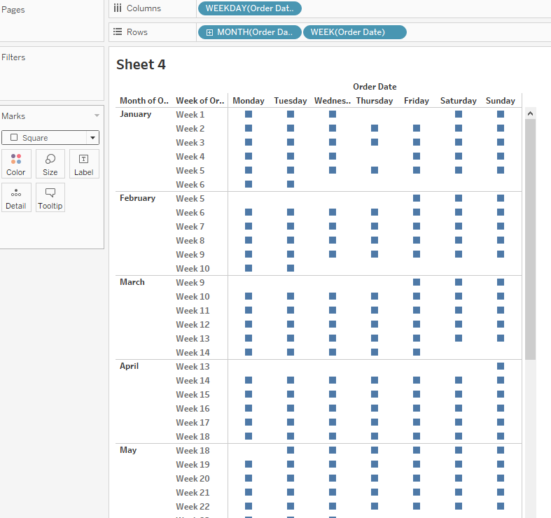551x518 pixels.
Task: Open the Color marks card
Action: [15, 164]
